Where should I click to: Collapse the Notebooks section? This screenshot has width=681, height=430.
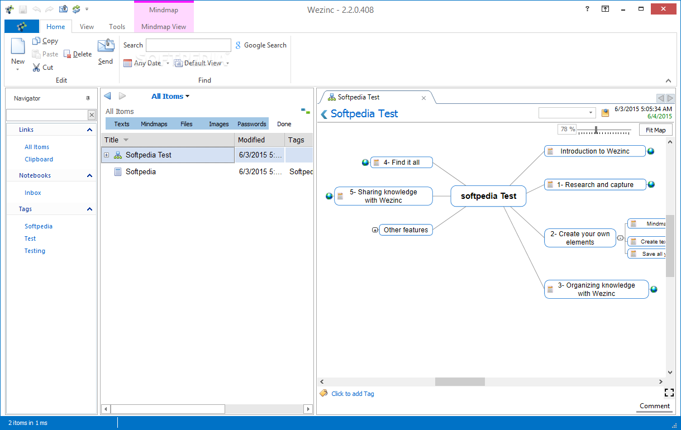pyautogui.click(x=90, y=175)
